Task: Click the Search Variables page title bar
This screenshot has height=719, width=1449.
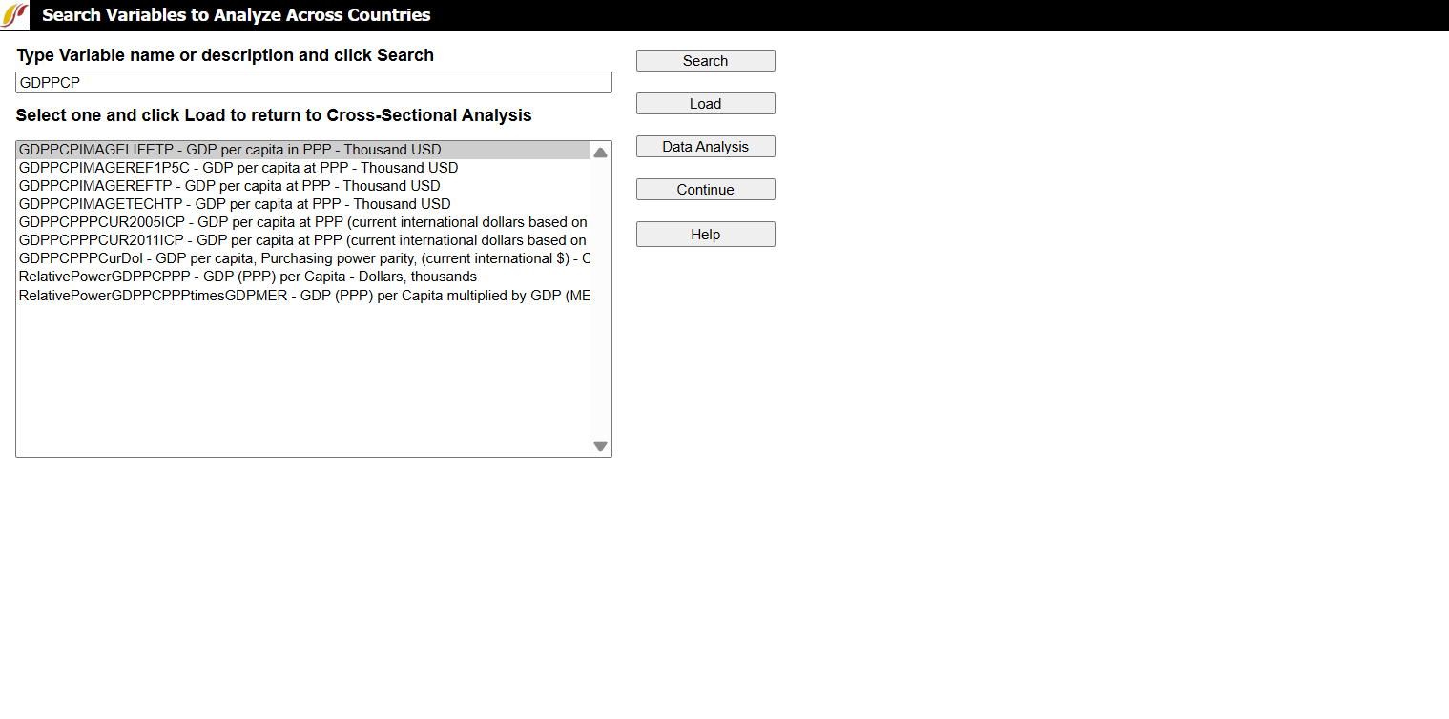Action: click(725, 15)
